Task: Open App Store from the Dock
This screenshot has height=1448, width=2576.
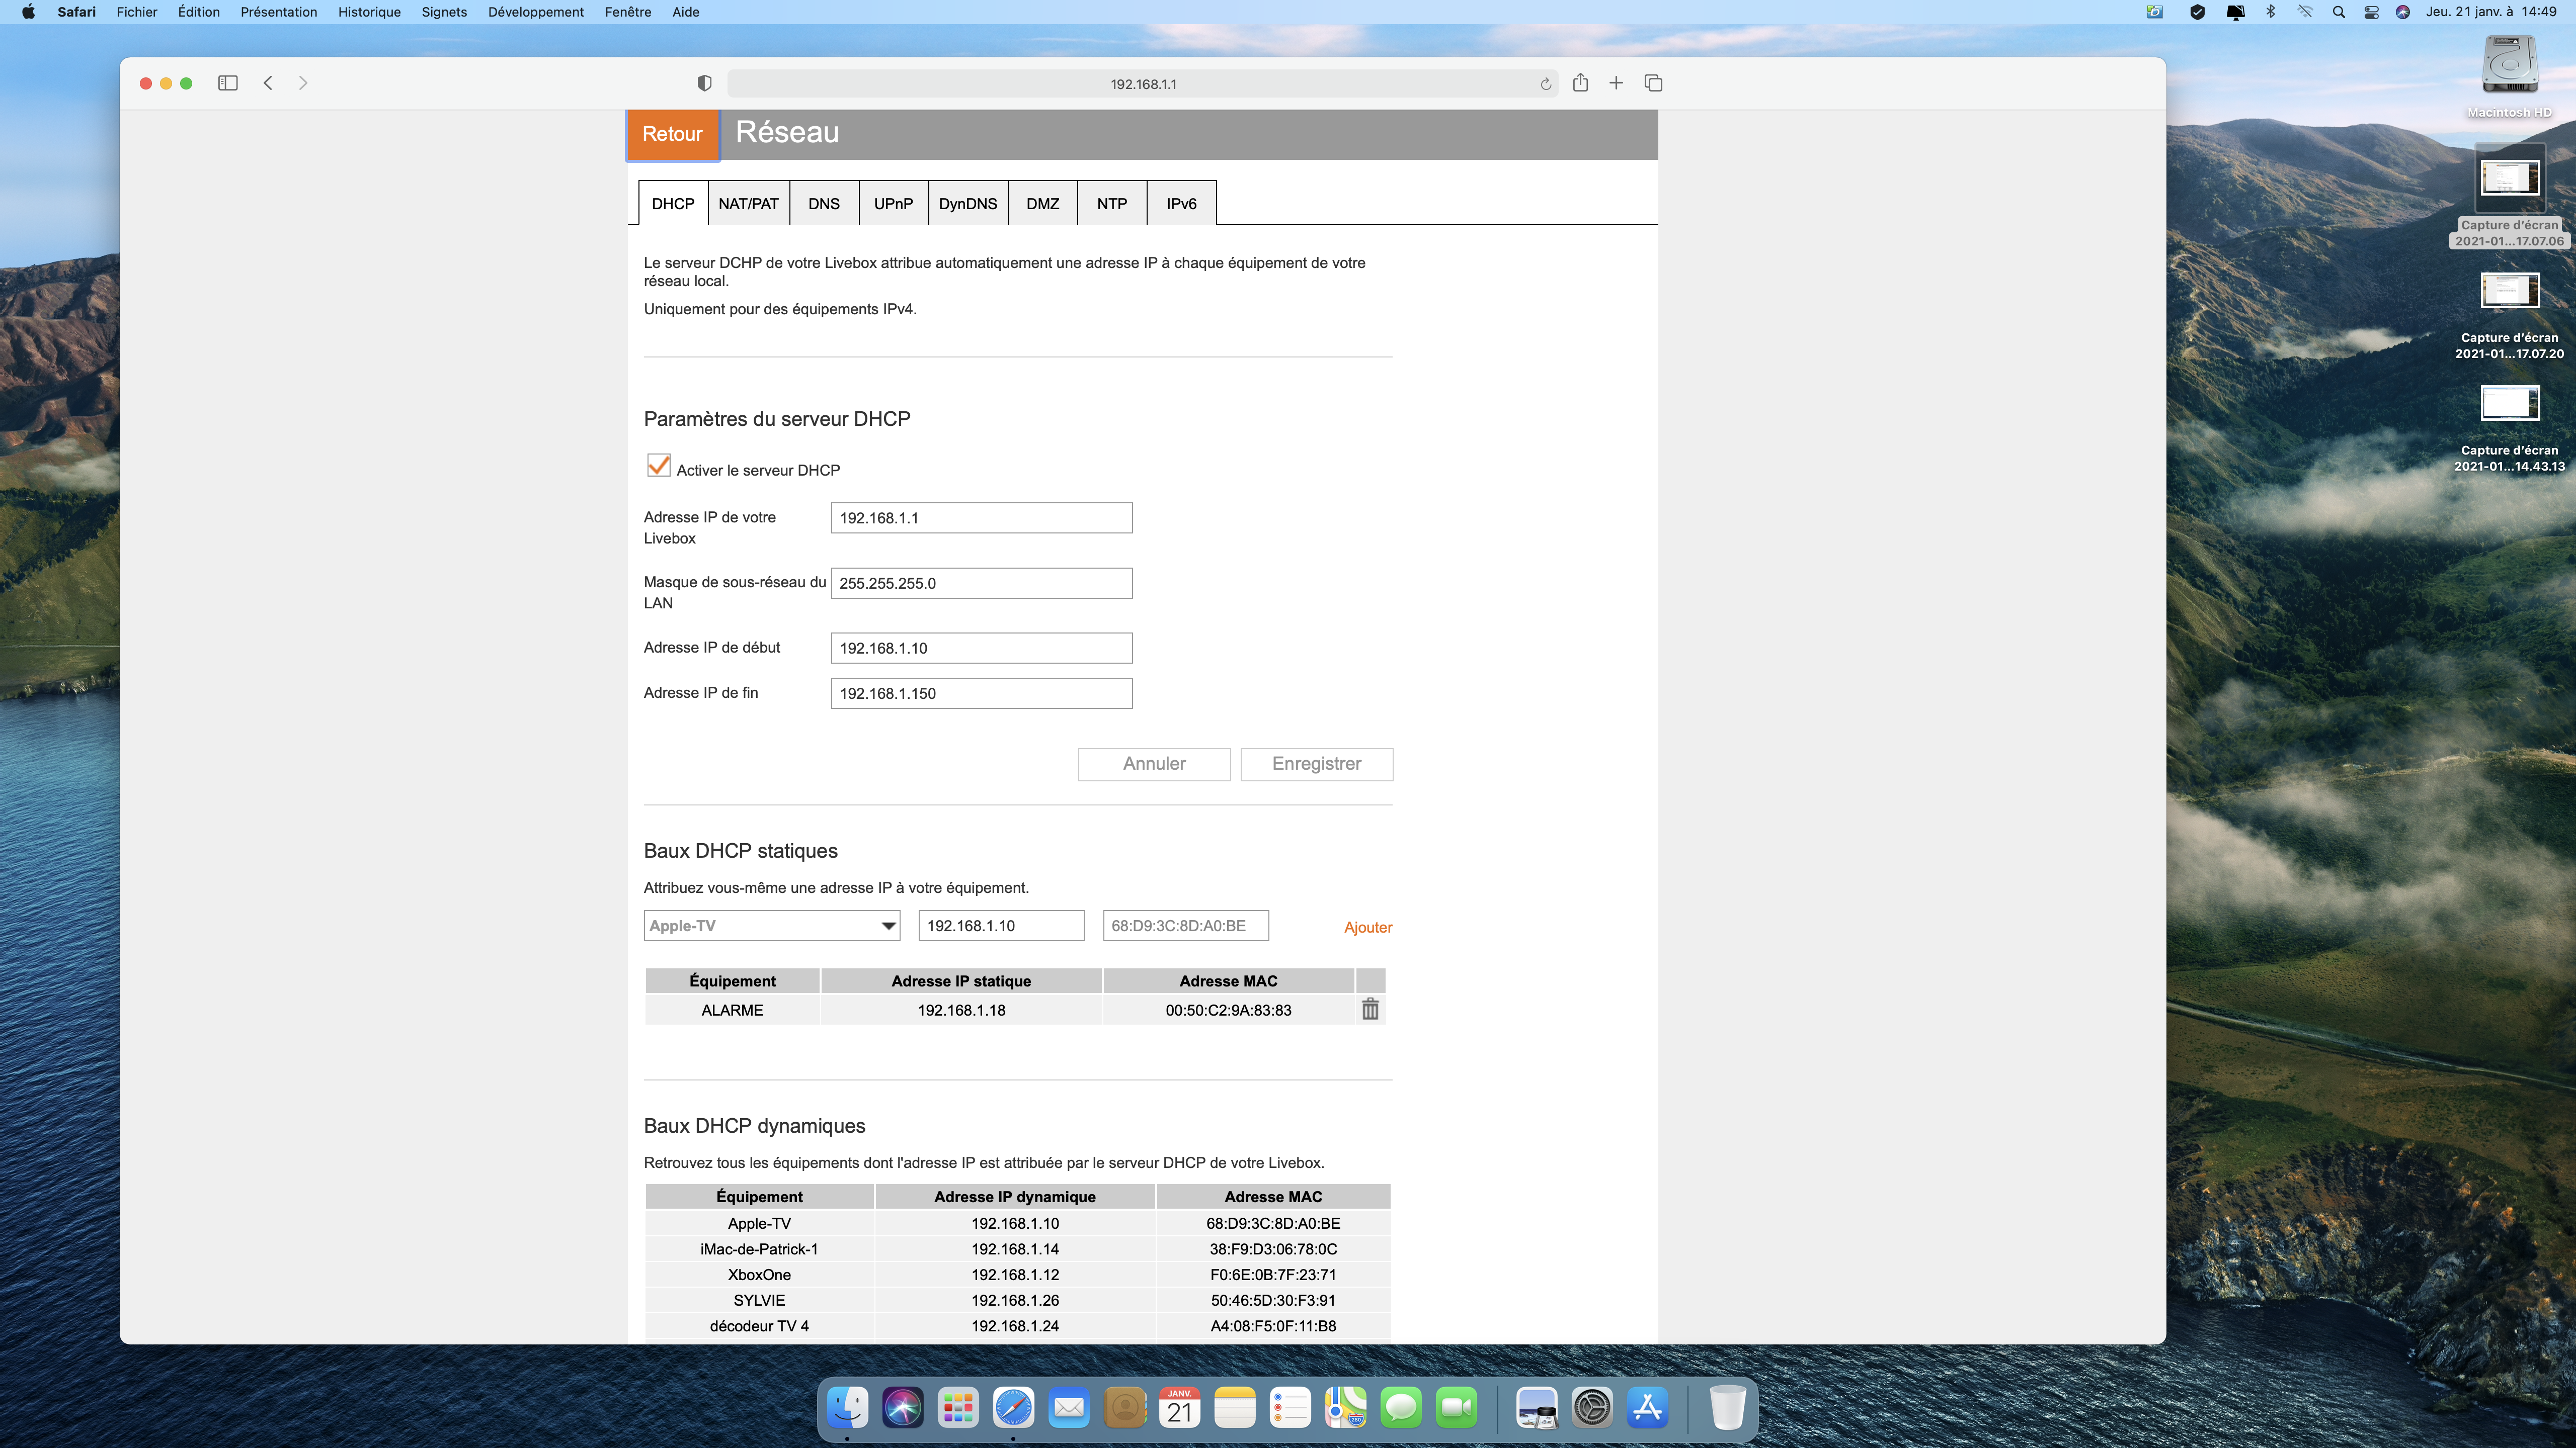Action: pos(1647,1408)
